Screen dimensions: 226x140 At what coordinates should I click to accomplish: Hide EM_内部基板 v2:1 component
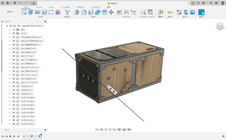click(x=14, y=63)
